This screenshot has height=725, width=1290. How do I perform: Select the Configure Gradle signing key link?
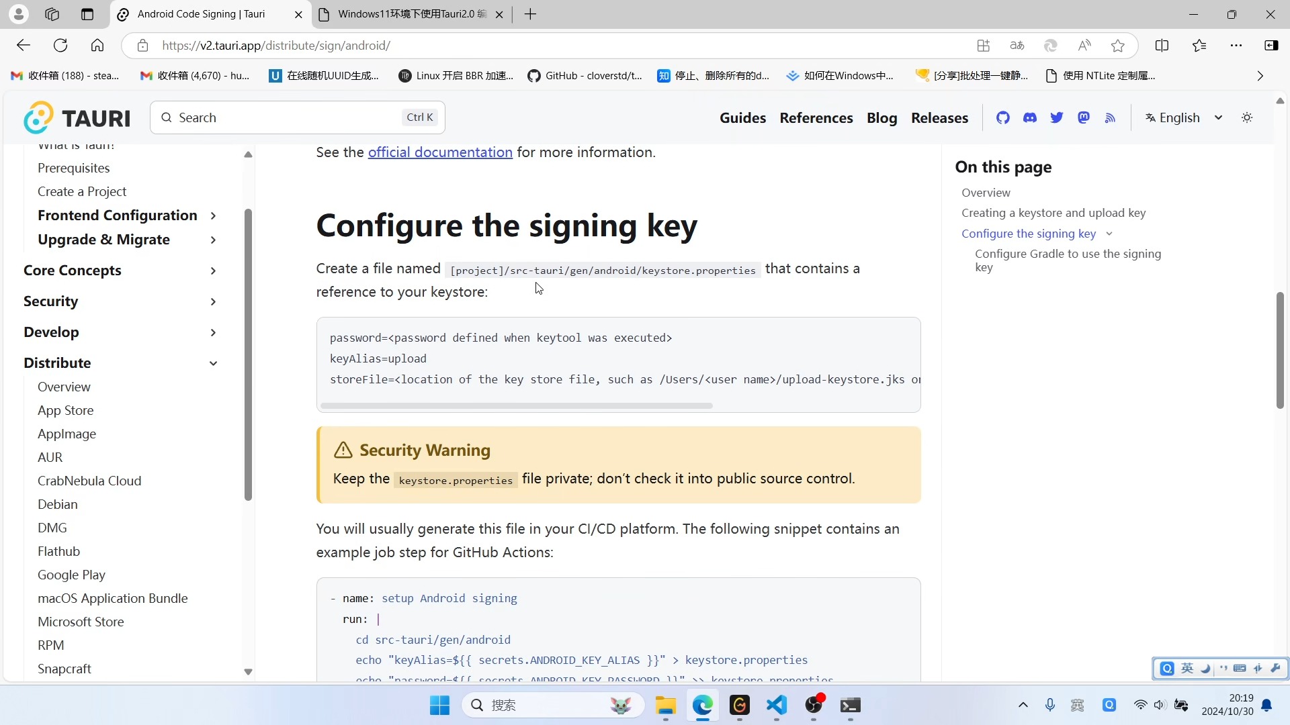tap(1068, 260)
